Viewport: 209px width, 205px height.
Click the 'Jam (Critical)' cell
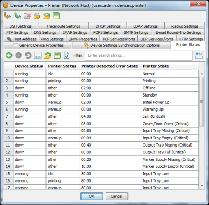(x=169, y=116)
